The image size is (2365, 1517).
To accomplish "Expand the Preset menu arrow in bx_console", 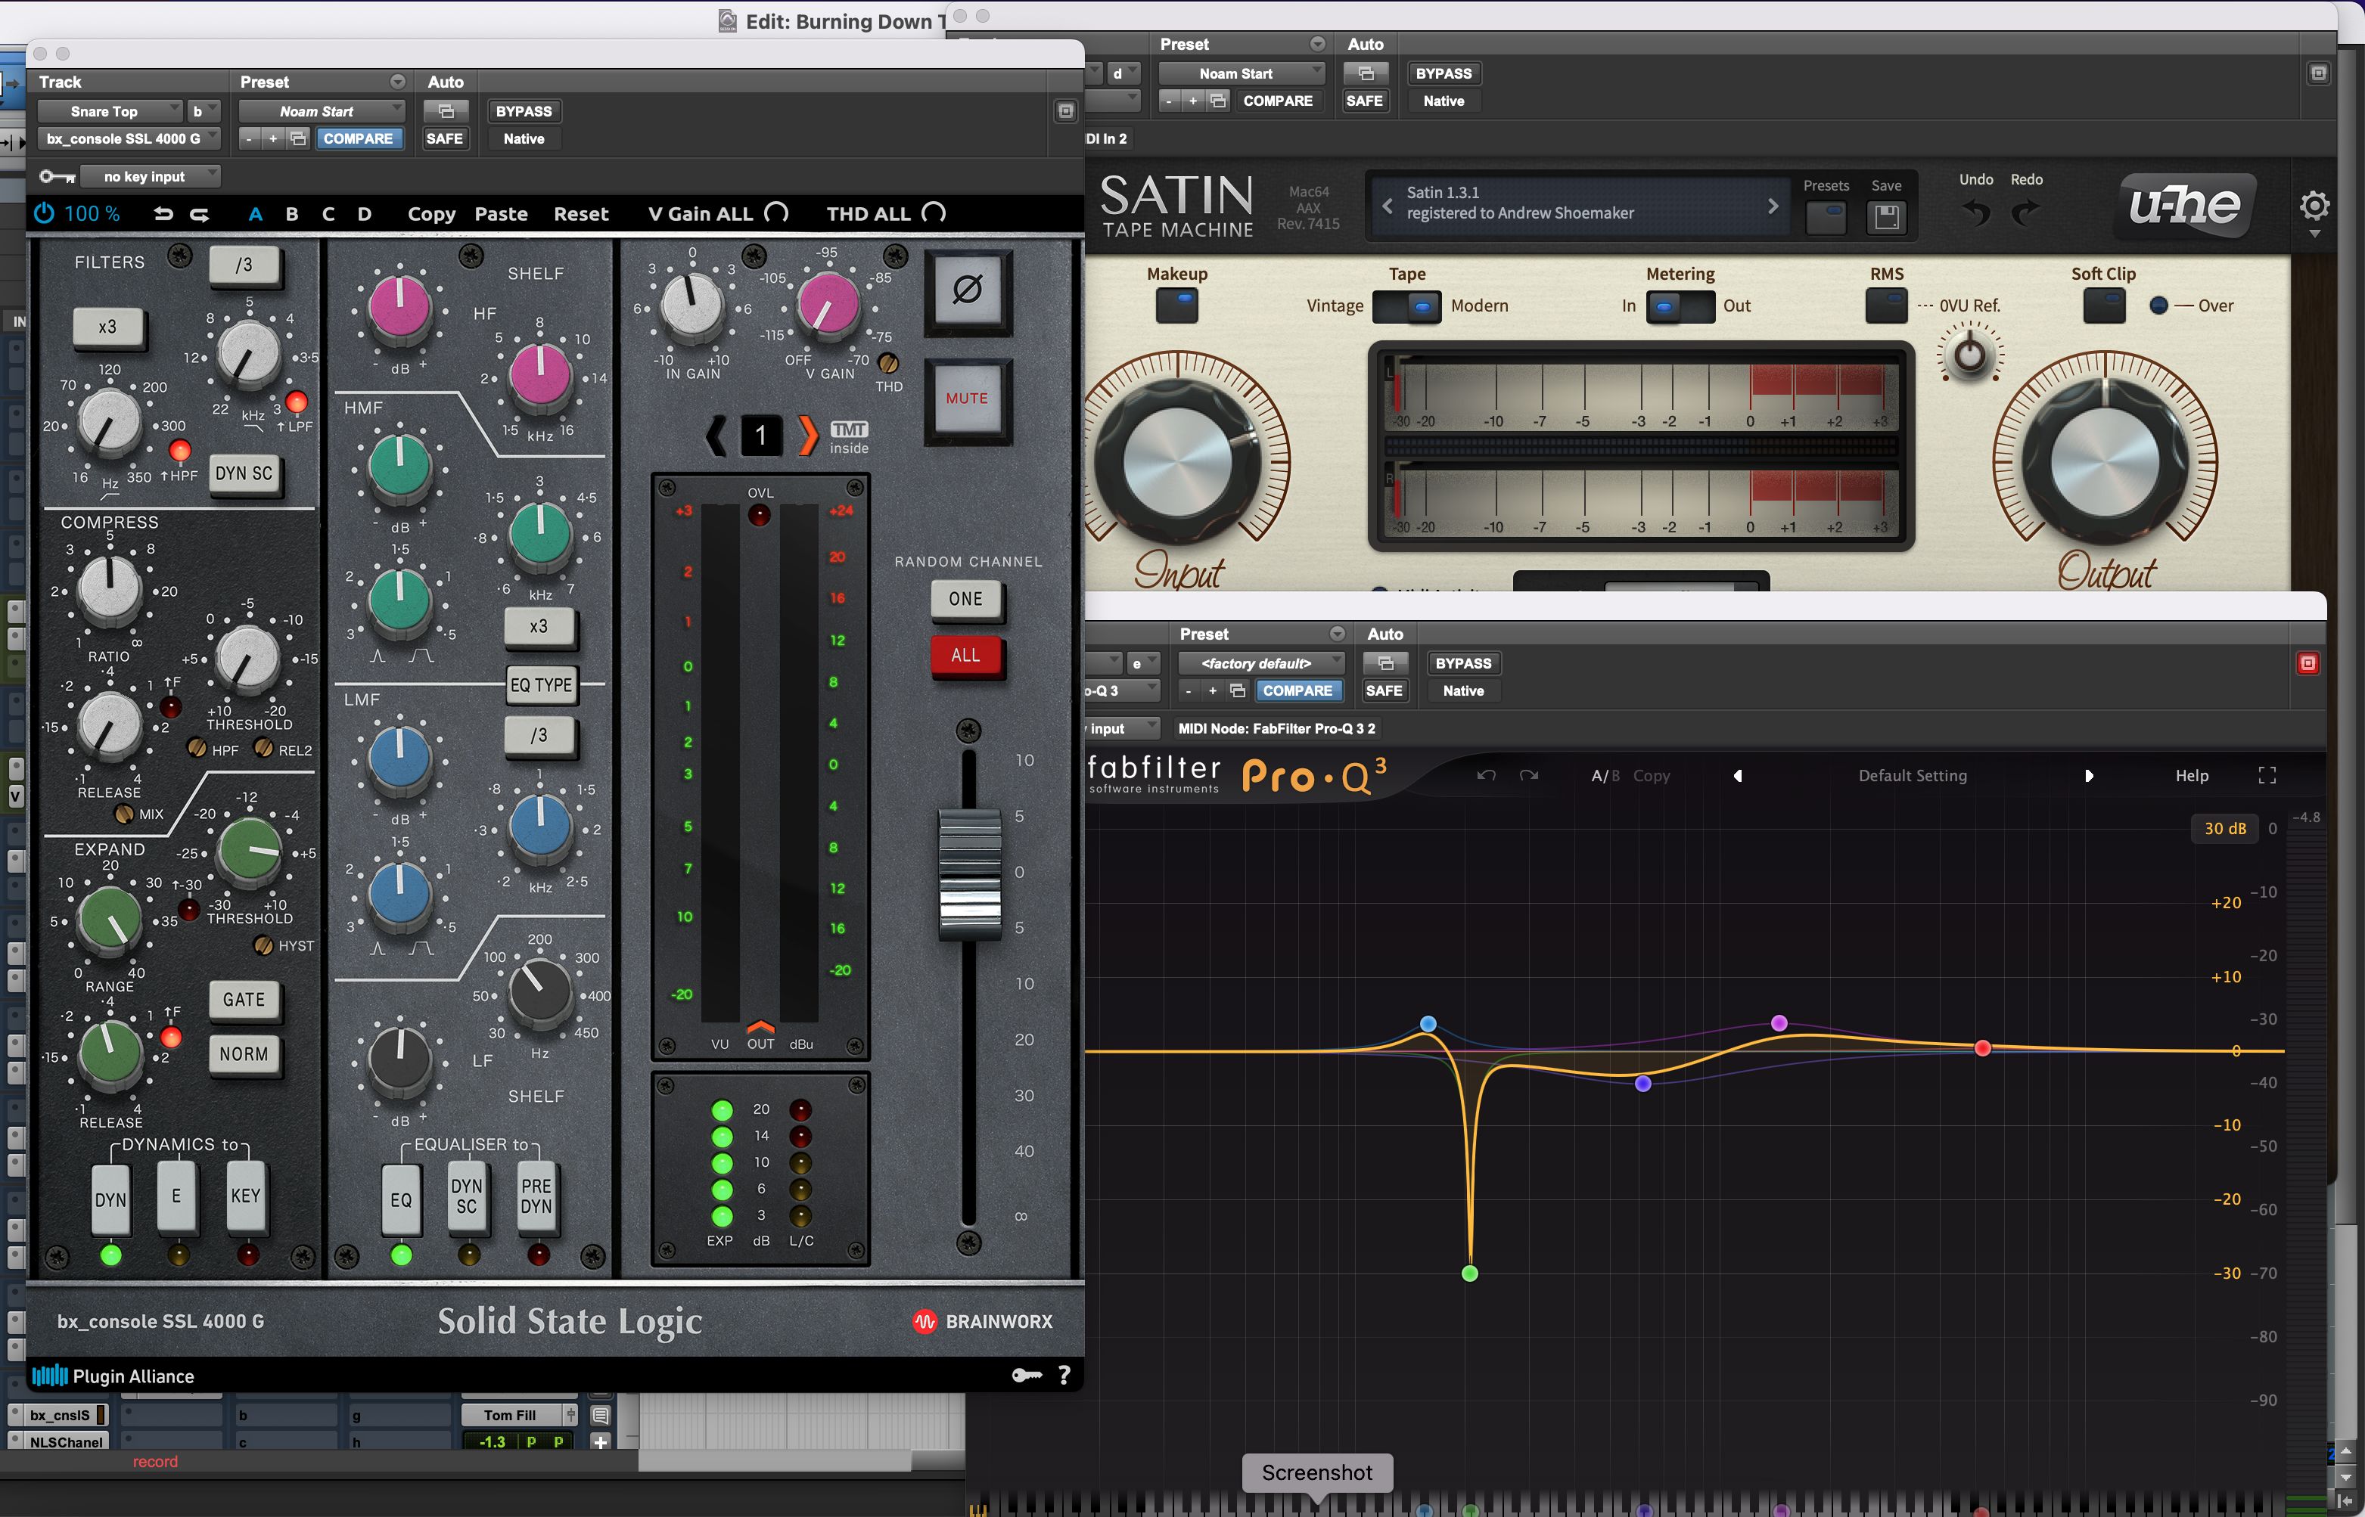I will click(x=397, y=82).
